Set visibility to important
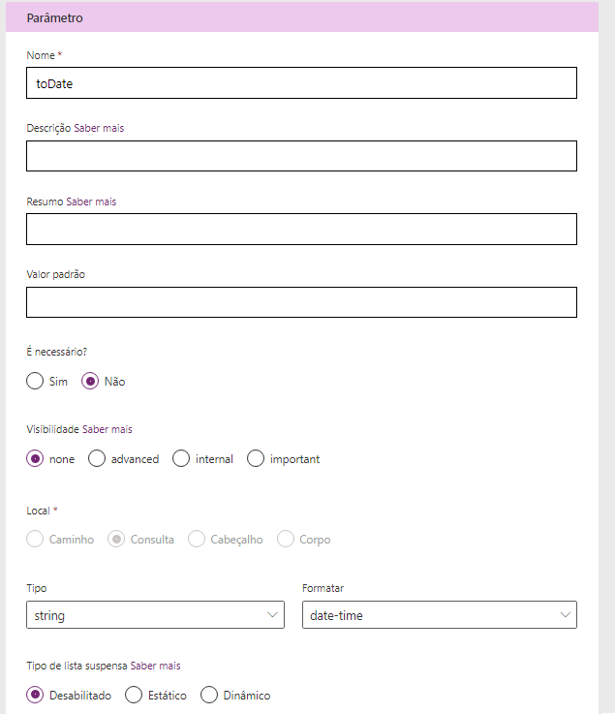 [x=256, y=459]
